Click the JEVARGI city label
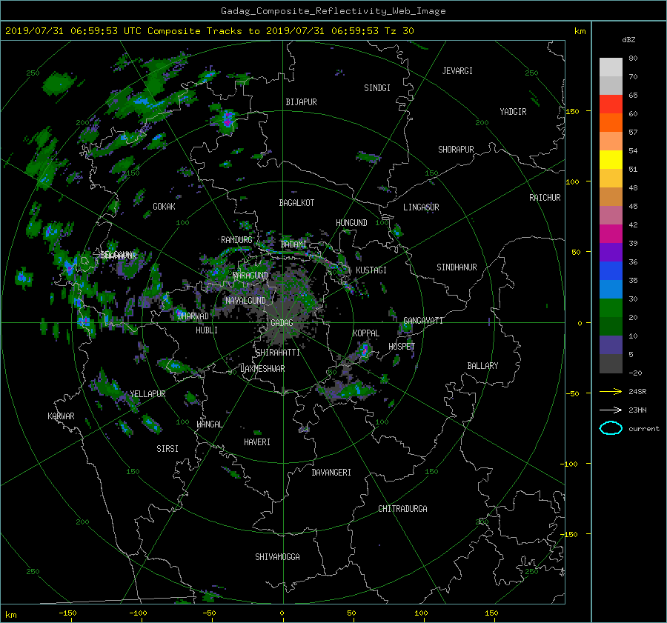Image resolution: width=667 pixels, height=623 pixels. pyautogui.click(x=457, y=71)
